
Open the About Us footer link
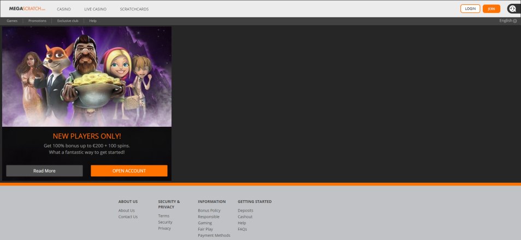pyautogui.click(x=126, y=211)
